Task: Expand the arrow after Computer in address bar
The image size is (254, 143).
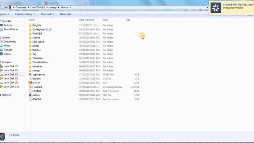Action: tap(28, 8)
